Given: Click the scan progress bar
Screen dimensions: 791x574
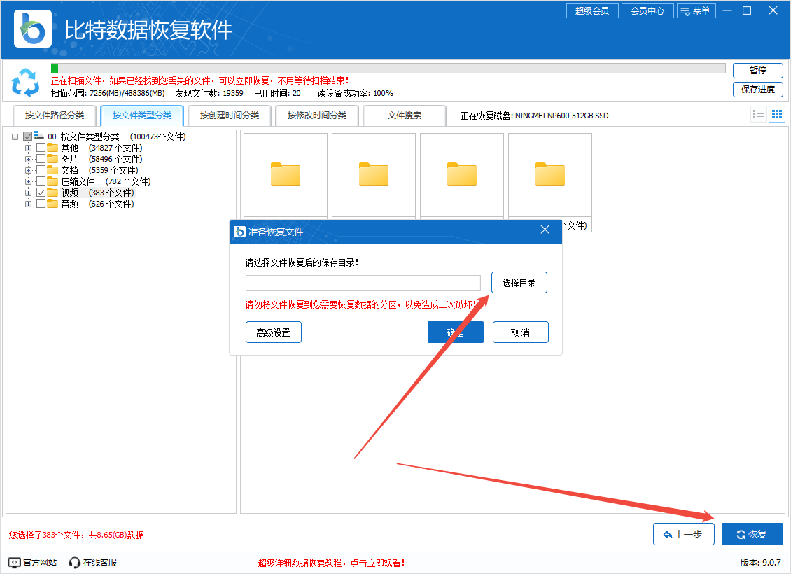Looking at the screenshot, I should 388,68.
